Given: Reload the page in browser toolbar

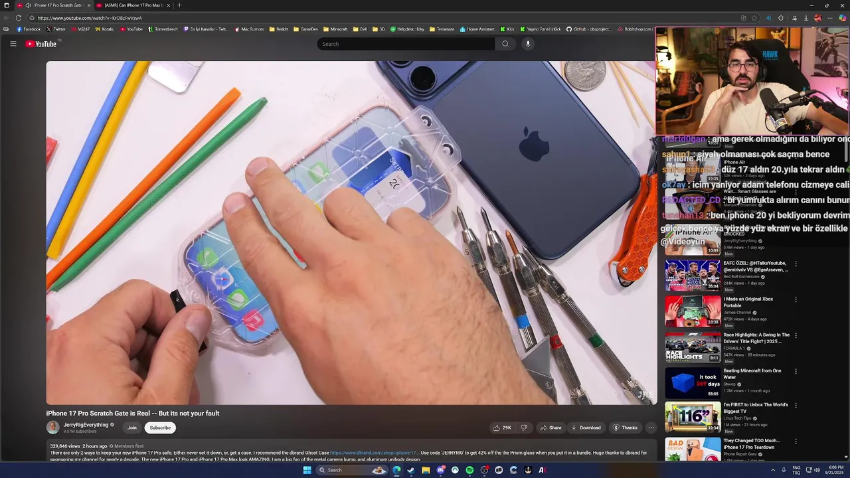Looking at the screenshot, I should point(19,18).
